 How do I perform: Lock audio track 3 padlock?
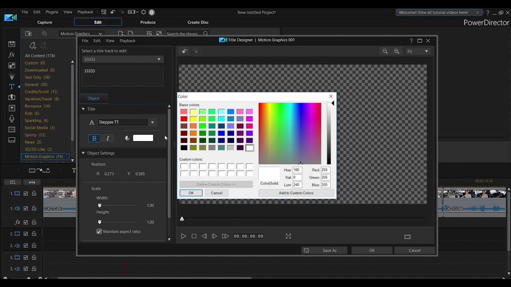tap(34, 269)
